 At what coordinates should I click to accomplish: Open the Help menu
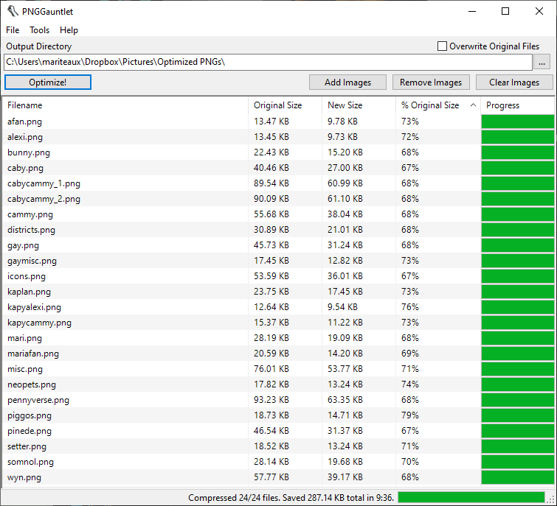69,30
